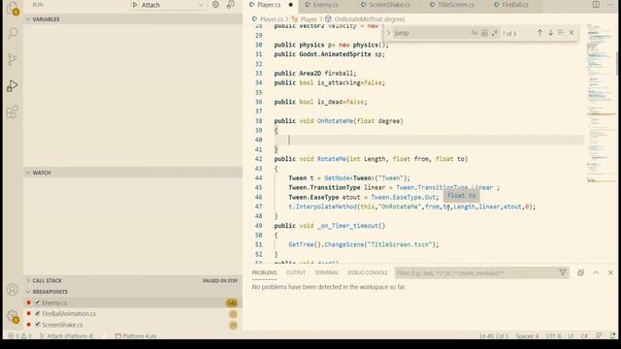
Task: Open launch.json via debug gear icon
Action: 215,5
